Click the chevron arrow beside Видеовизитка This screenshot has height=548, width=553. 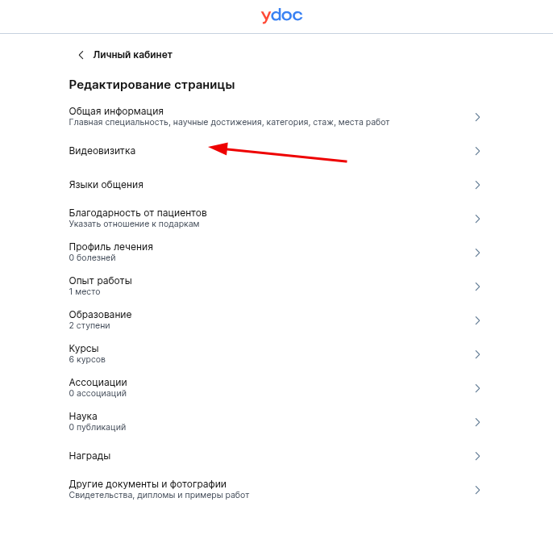tap(477, 151)
